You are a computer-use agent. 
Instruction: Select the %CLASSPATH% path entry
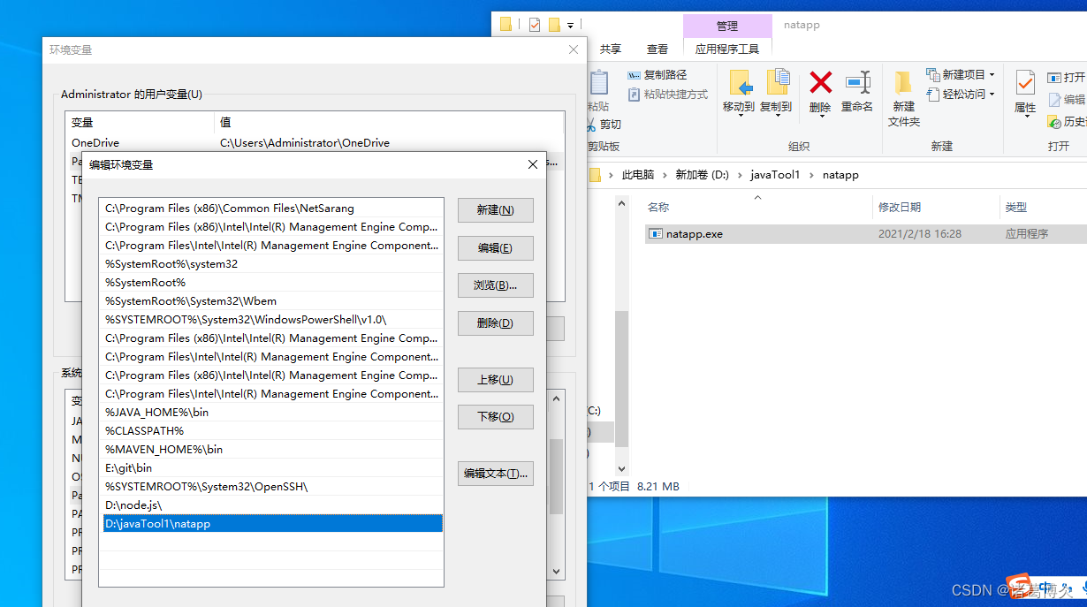(271, 431)
